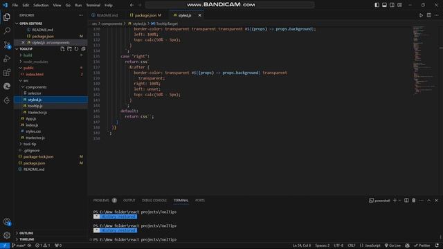Open the Extensions view
This screenshot has height=249, width=443.
pos(7,73)
